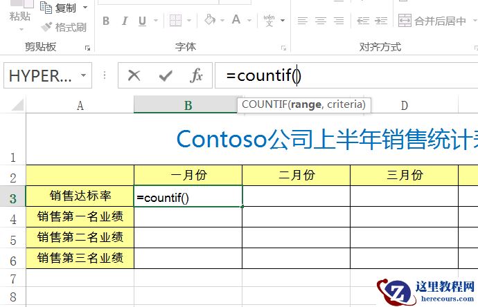
Task: Click the 三月份 header cell
Action: pyautogui.click(x=405, y=175)
